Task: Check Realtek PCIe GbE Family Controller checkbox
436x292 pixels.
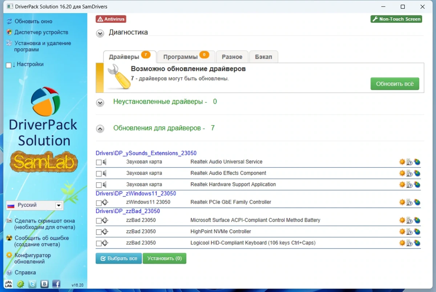Action: click(x=99, y=203)
